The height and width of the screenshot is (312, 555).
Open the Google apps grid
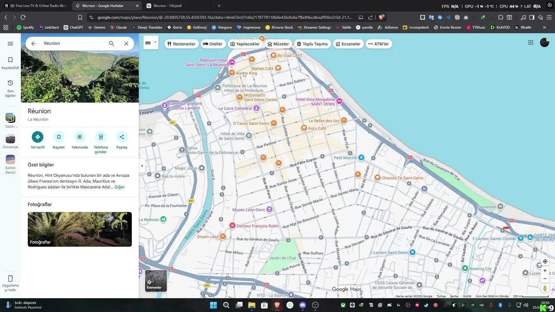(x=531, y=42)
